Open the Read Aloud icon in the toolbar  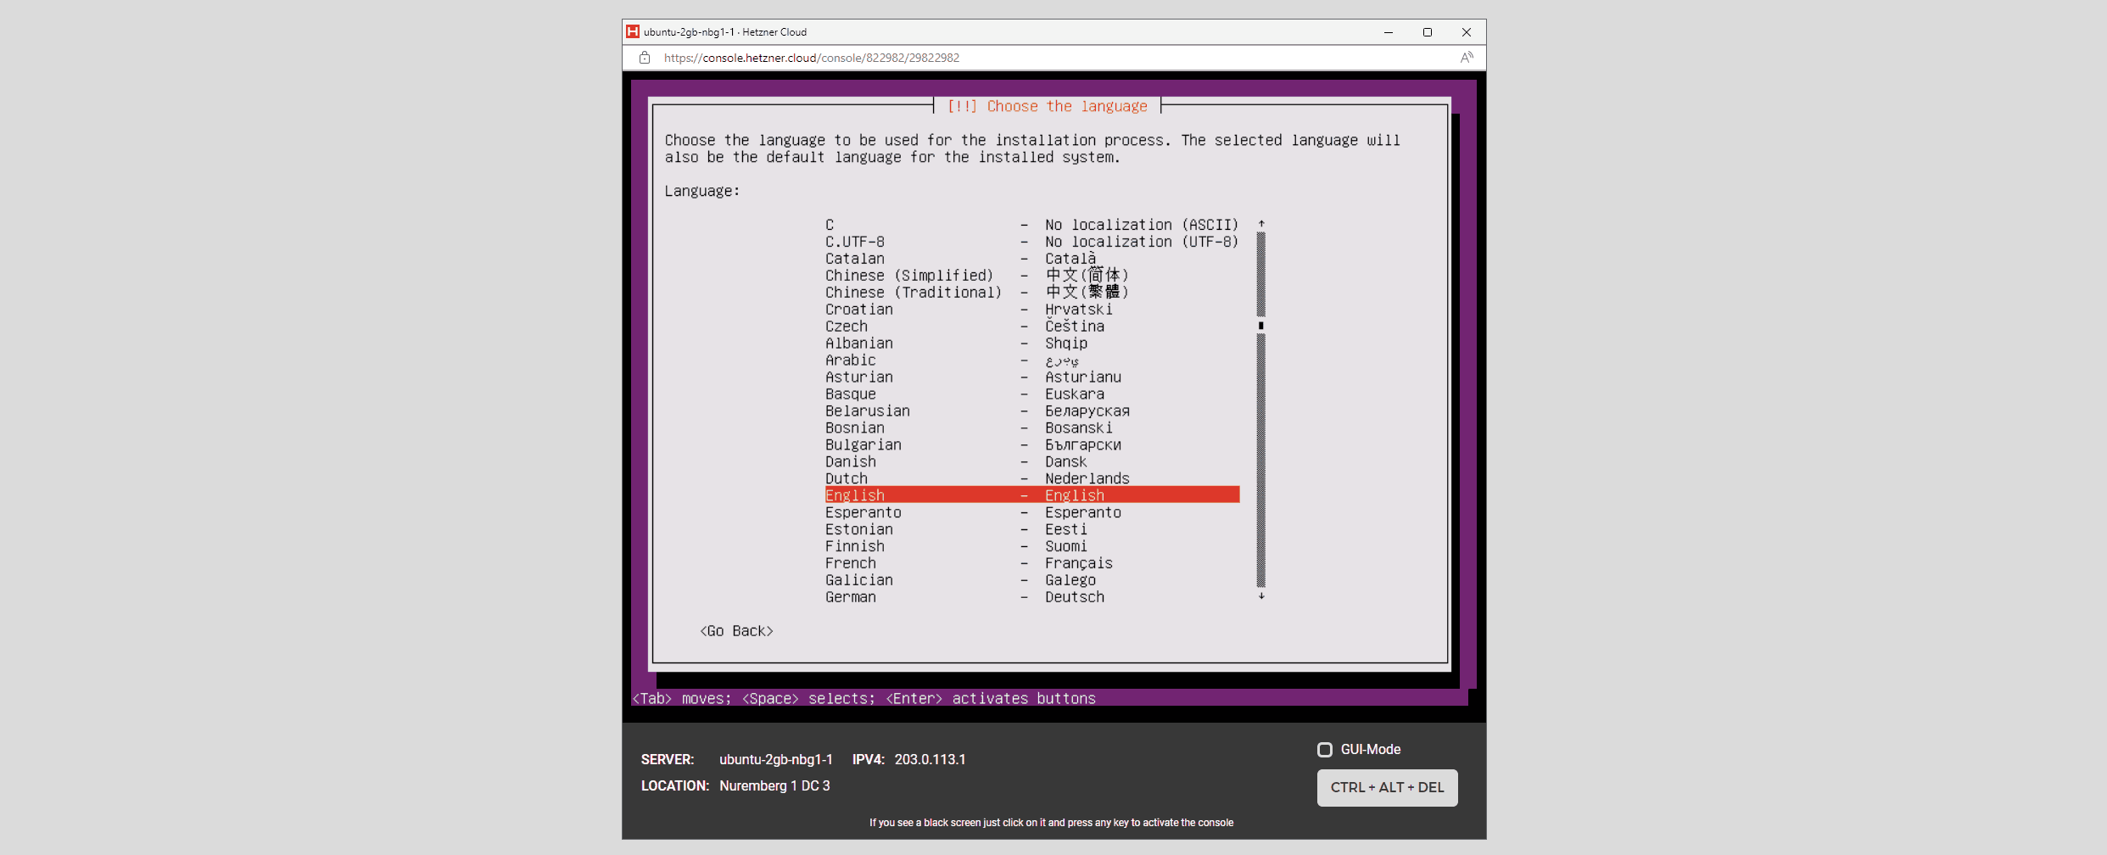coord(1467,58)
